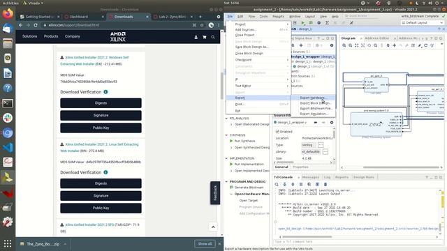Click back arrow in Source File Properties

coord(316,123)
